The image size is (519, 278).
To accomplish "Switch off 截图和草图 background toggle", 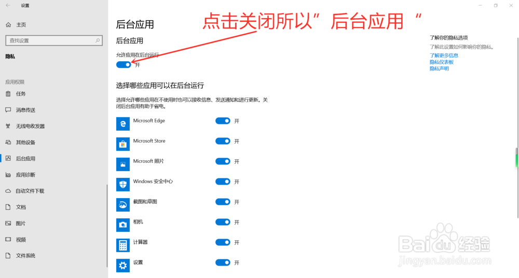I will [223, 202].
